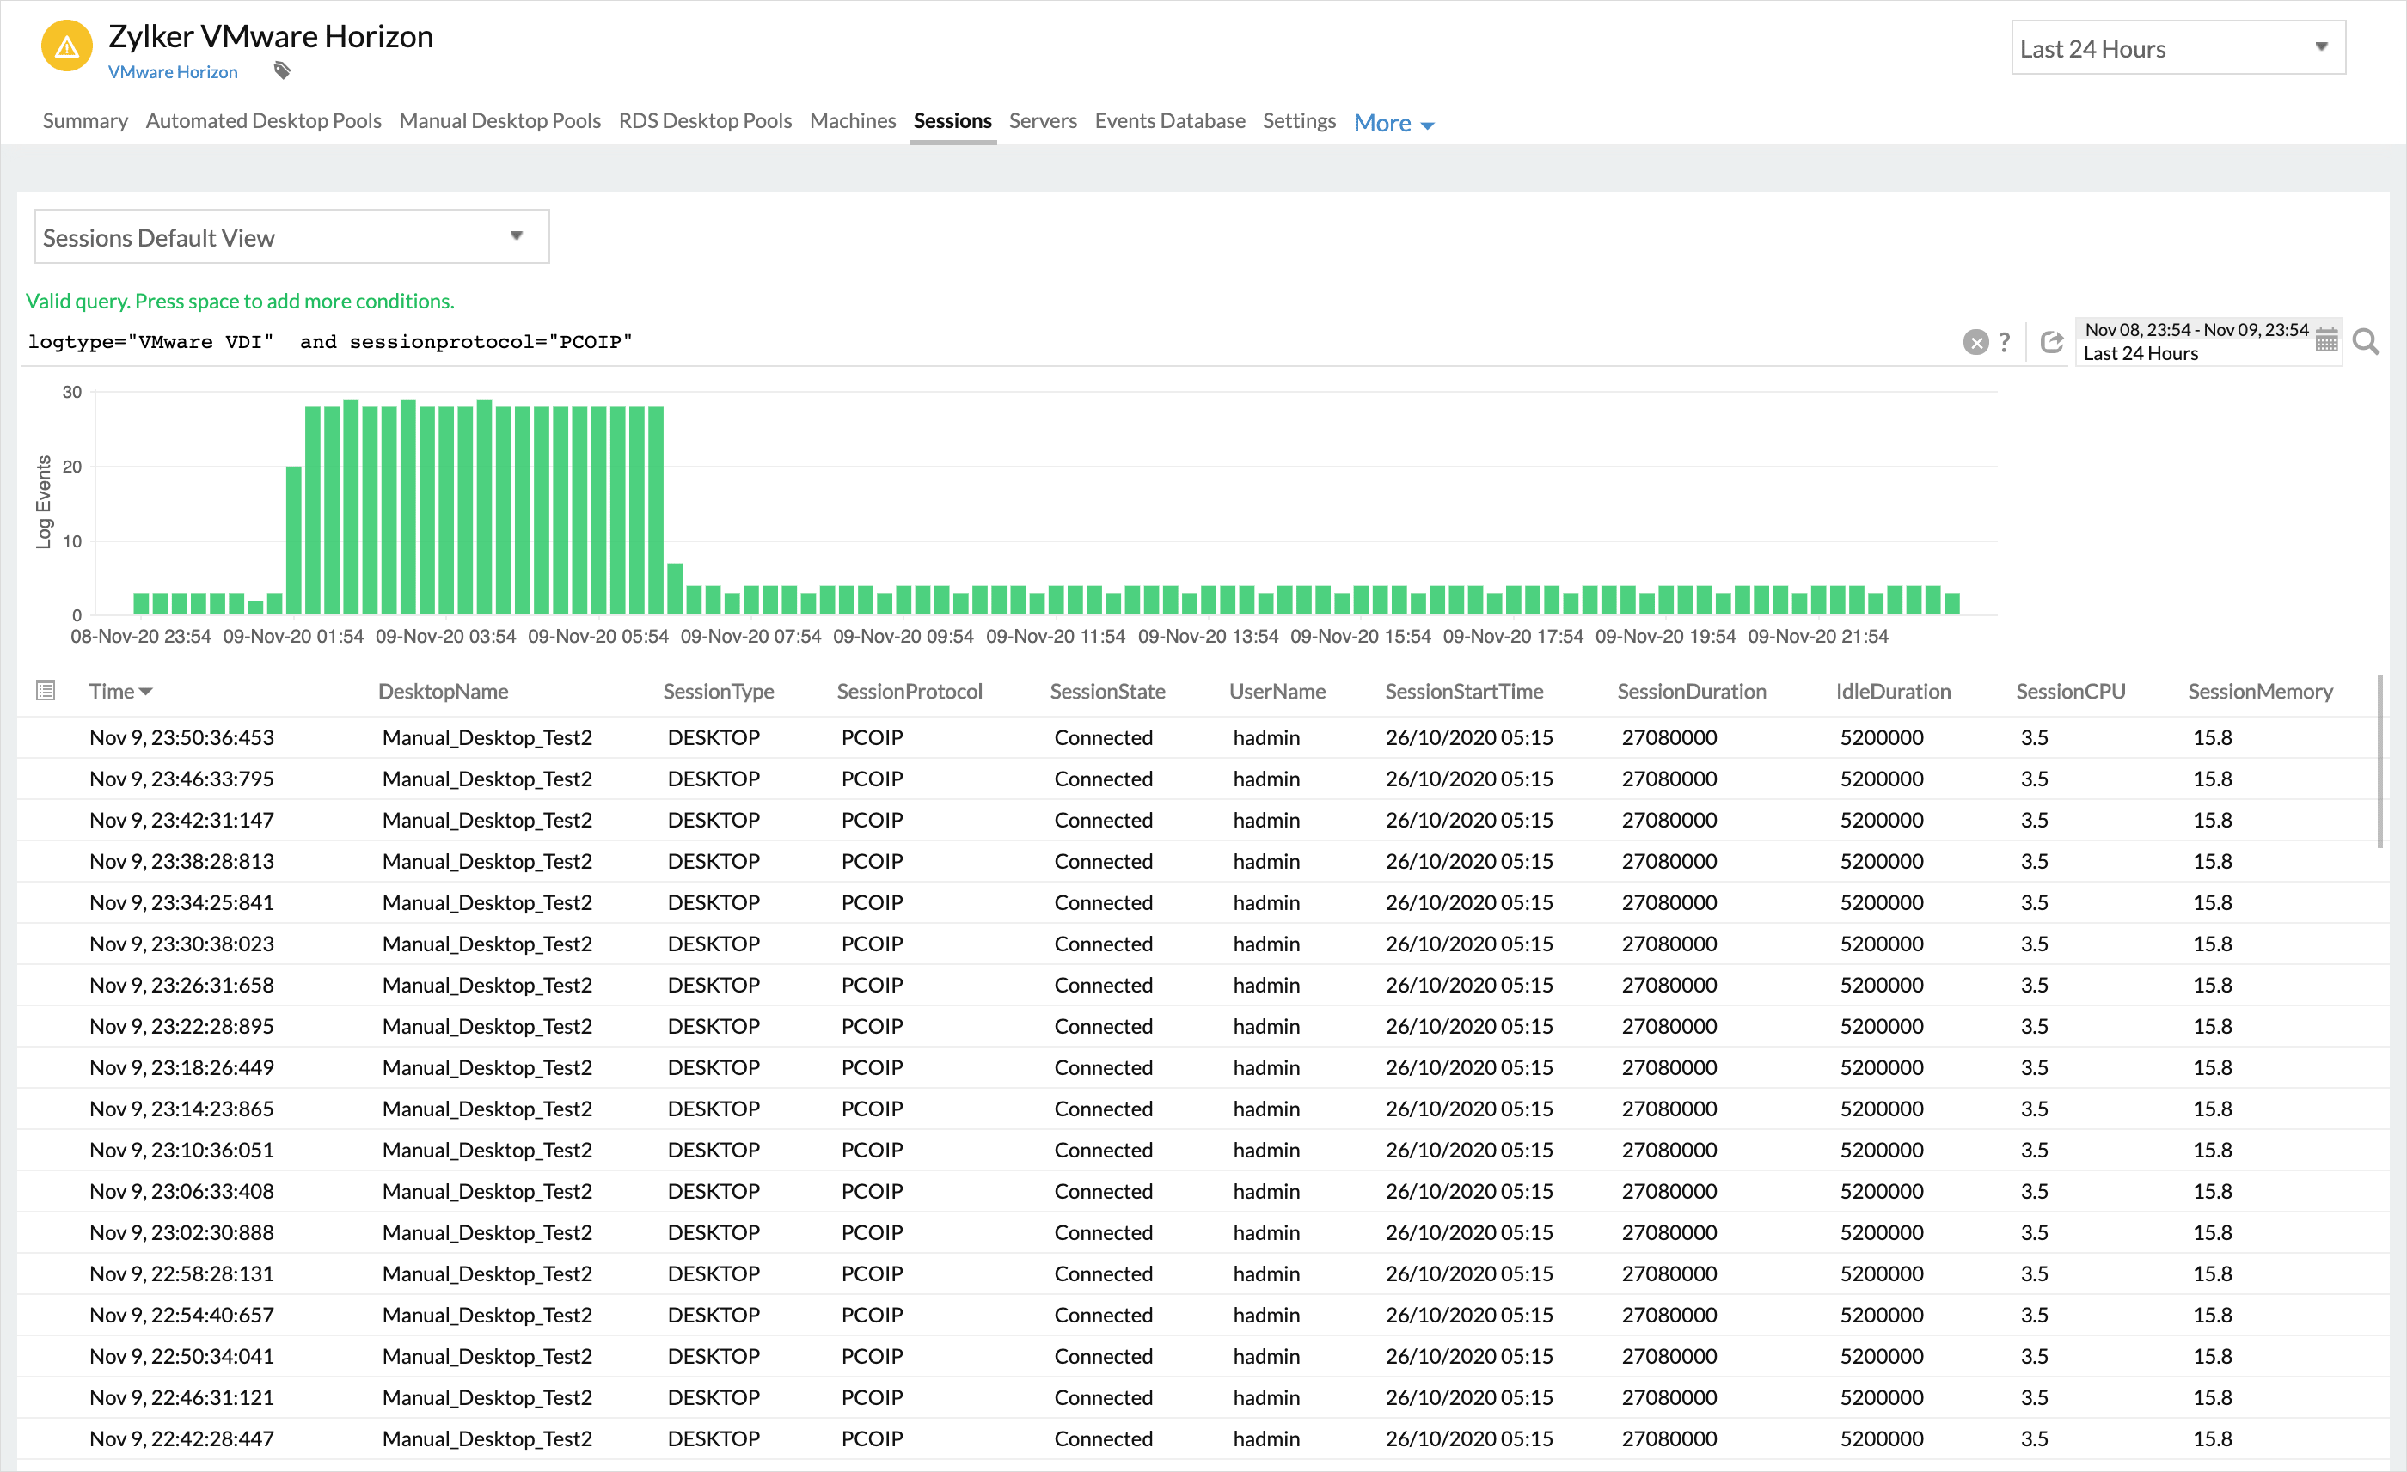Click the table's vertical scrollbar
The image size is (2407, 1472).
2379,760
